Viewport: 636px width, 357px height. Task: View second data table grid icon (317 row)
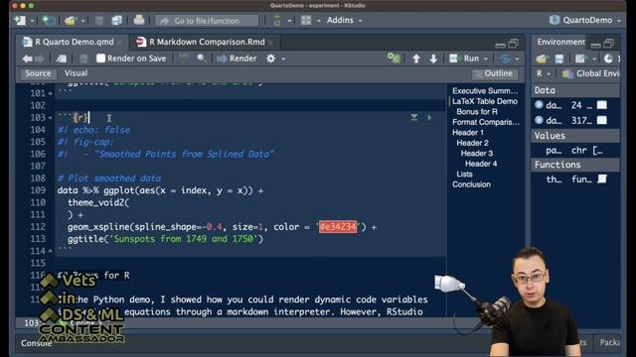click(602, 120)
